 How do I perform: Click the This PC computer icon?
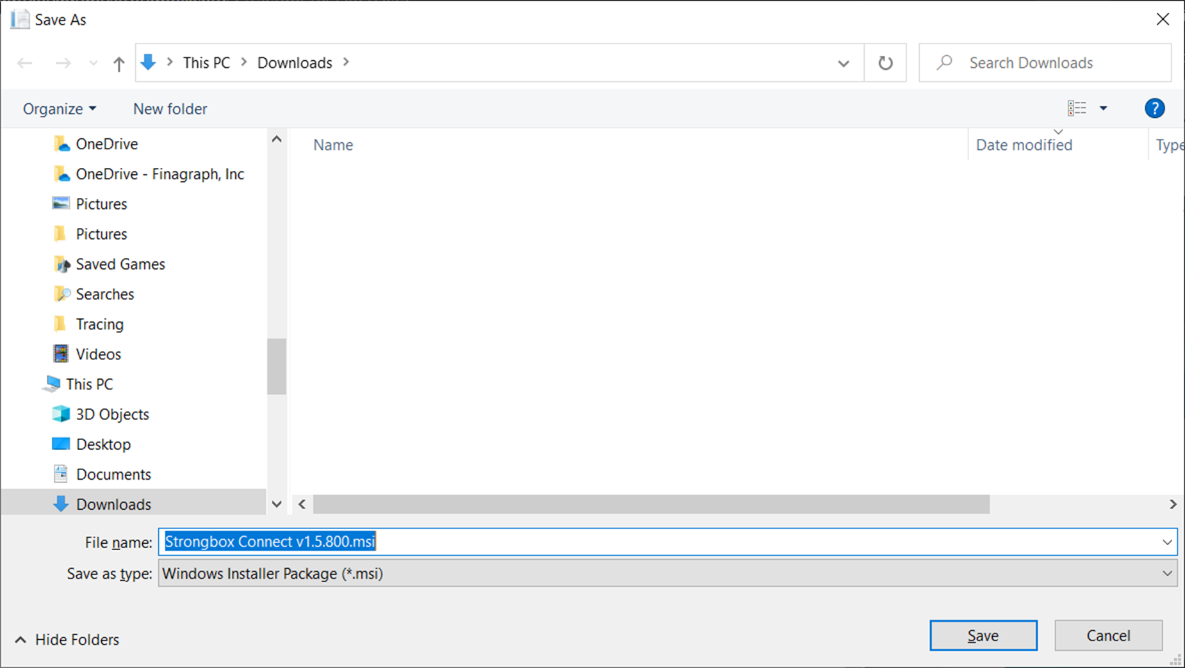(x=51, y=384)
